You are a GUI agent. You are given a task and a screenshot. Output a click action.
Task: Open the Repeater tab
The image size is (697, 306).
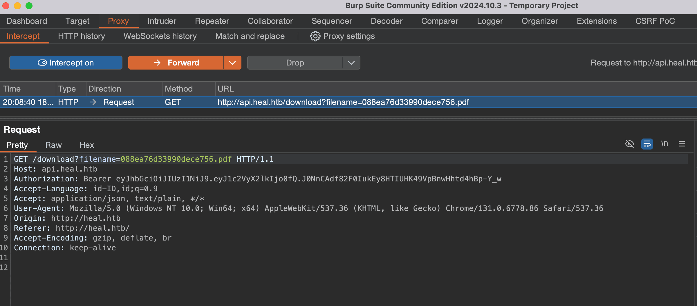click(x=212, y=21)
